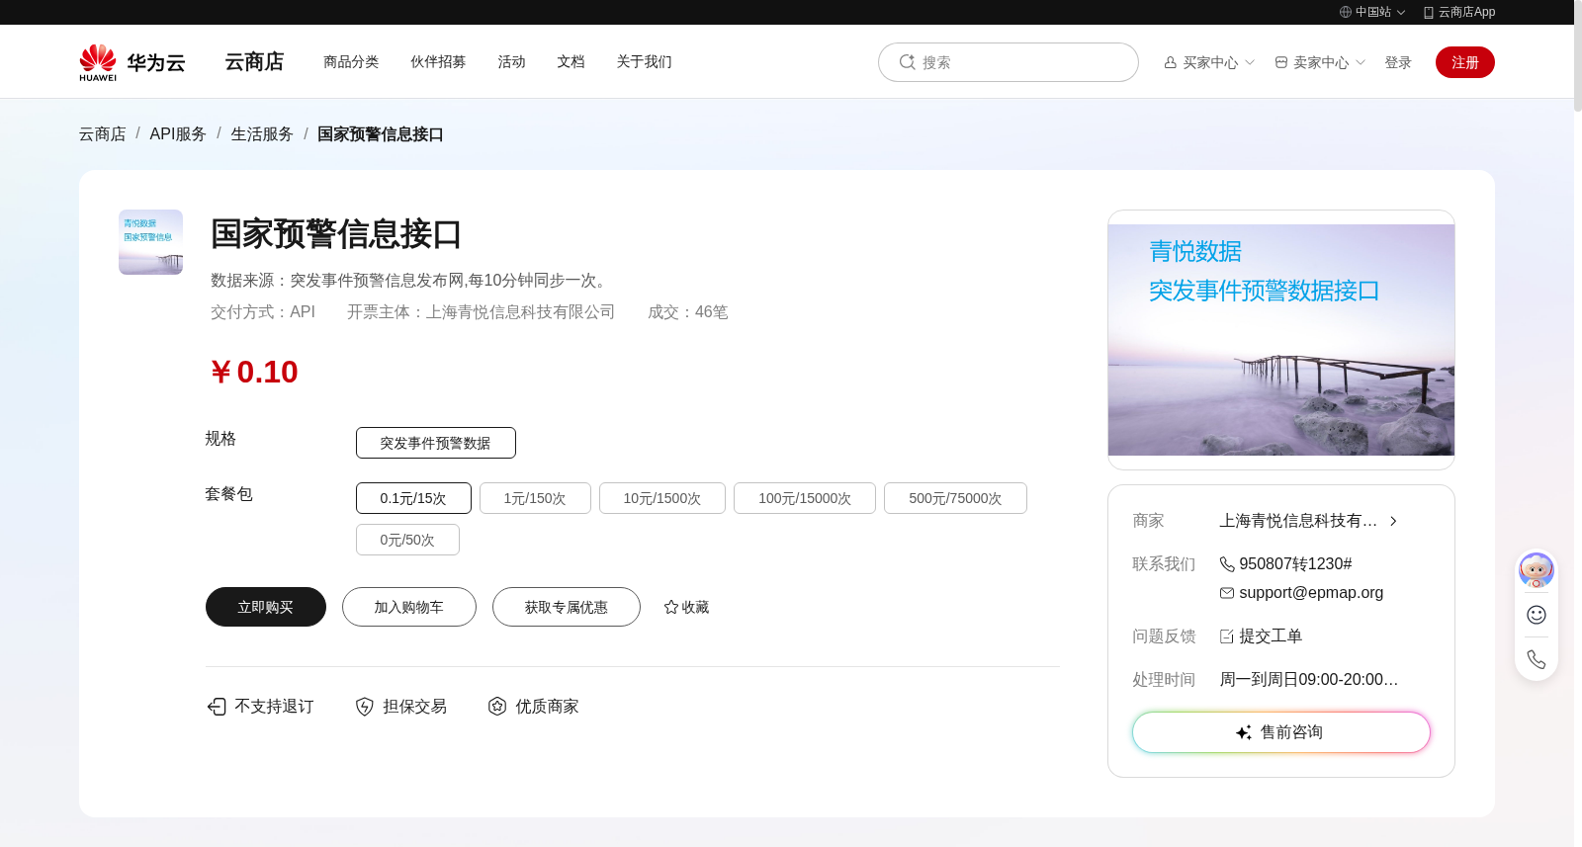Click the 登录 link
This screenshot has width=1582, height=847.
coord(1398,62)
